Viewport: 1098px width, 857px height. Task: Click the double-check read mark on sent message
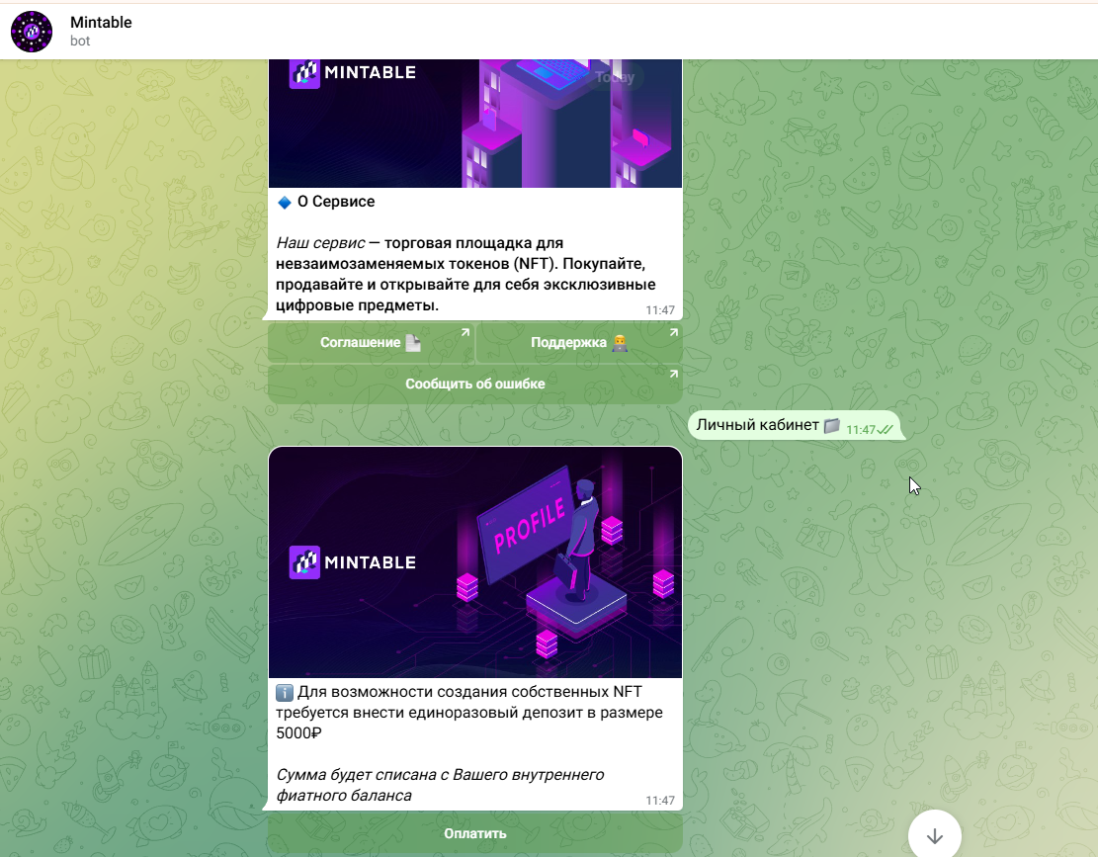point(886,430)
